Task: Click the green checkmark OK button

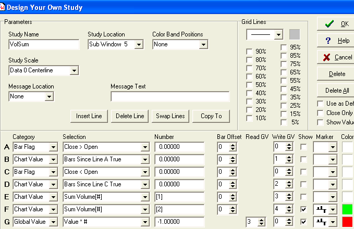Action: click(x=336, y=24)
